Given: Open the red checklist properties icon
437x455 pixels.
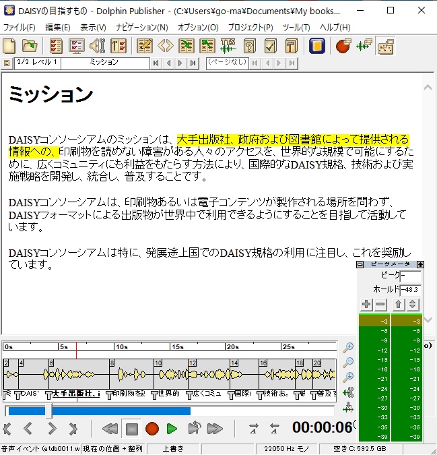Looking at the screenshot, I should [56, 46].
